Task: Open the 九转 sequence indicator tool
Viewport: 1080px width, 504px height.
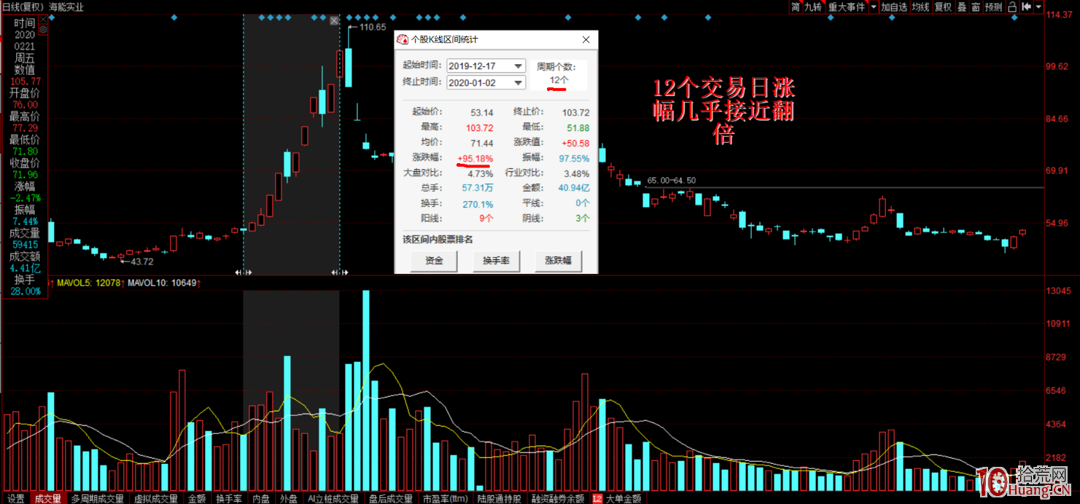Action: pyautogui.click(x=812, y=7)
